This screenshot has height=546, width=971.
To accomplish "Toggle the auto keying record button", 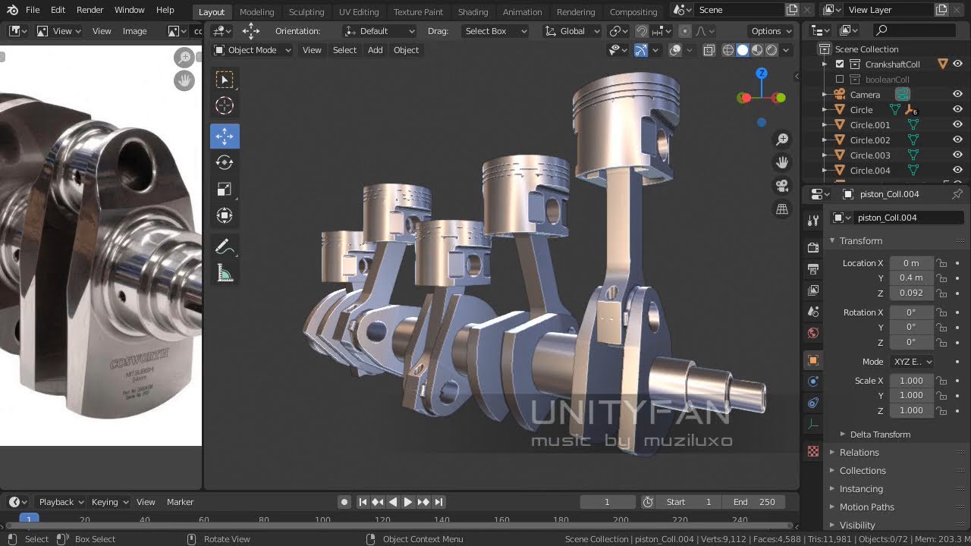I will pyautogui.click(x=344, y=502).
